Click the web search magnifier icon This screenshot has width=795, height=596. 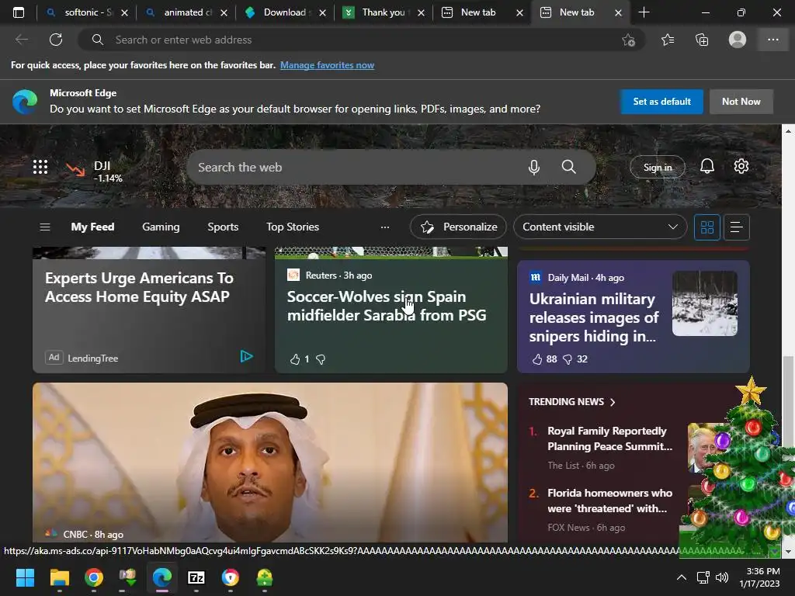[568, 167]
